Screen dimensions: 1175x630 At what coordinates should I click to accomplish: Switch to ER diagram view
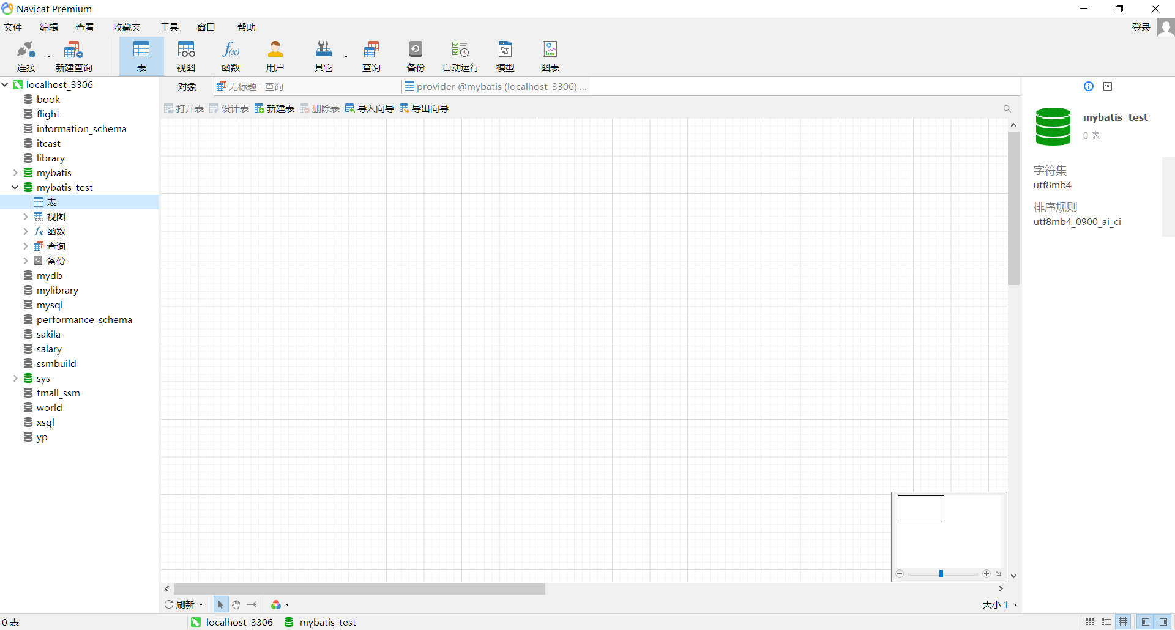point(1123,622)
